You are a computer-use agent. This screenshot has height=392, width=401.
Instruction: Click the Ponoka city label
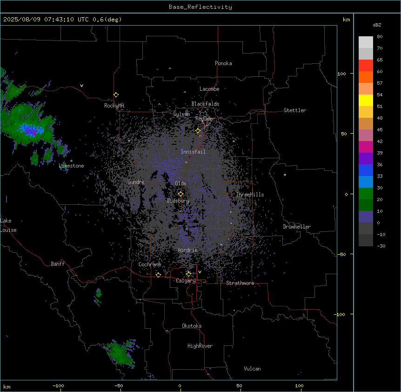[x=223, y=63]
